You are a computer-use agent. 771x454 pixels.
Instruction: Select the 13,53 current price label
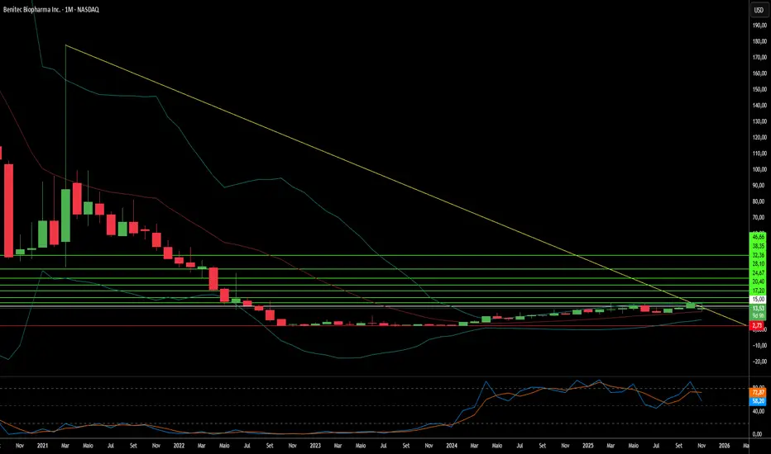757,308
